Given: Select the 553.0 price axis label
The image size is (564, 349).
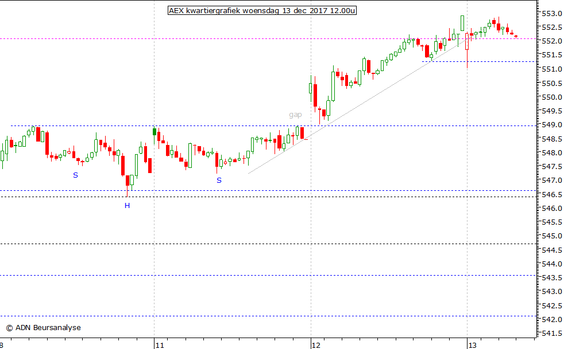Looking at the screenshot, I should click(x=552, y=14).
